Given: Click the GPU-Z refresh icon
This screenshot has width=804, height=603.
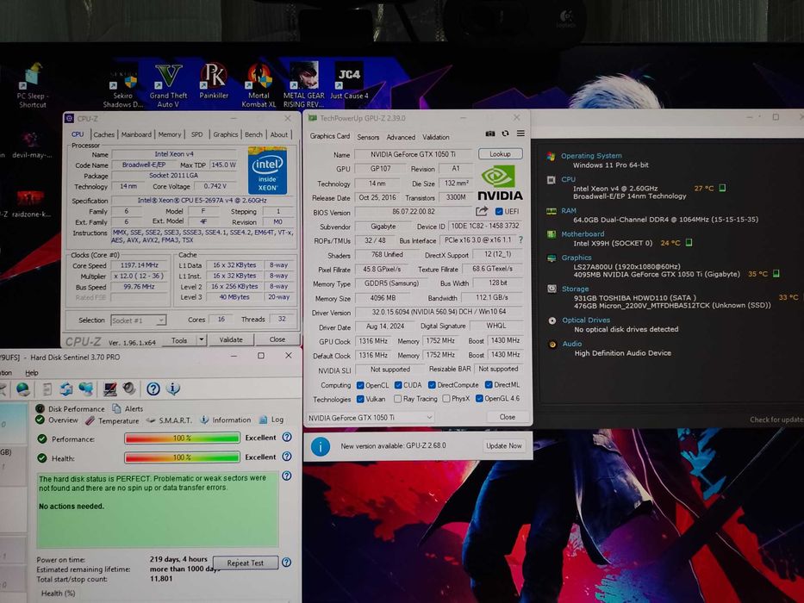Looking at the screenshot, I should point(505,134).
